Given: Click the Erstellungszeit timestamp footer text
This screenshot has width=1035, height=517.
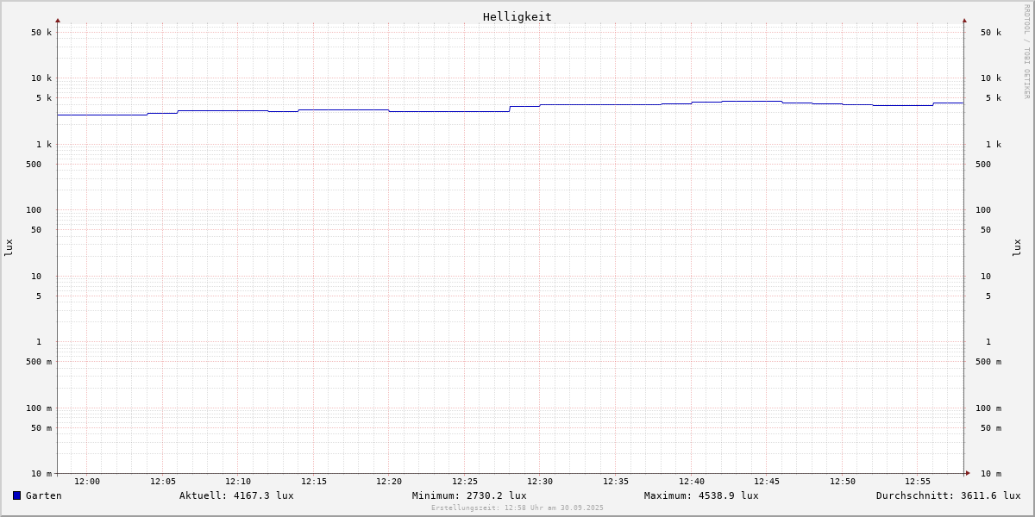Looking at the screenshot, I should (517, 508).
